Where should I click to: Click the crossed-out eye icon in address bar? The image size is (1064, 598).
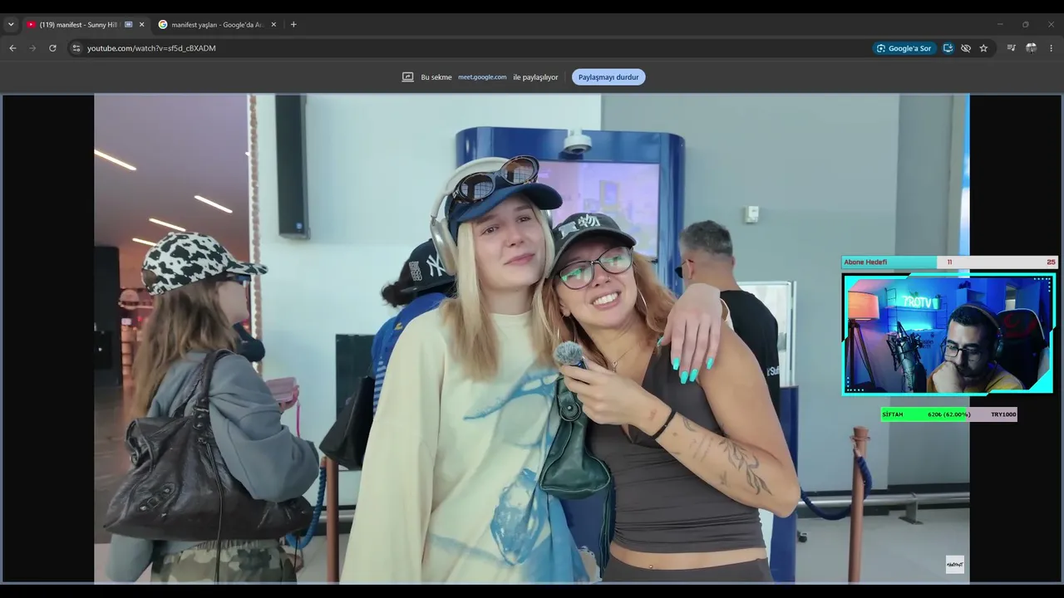[966, 48]
